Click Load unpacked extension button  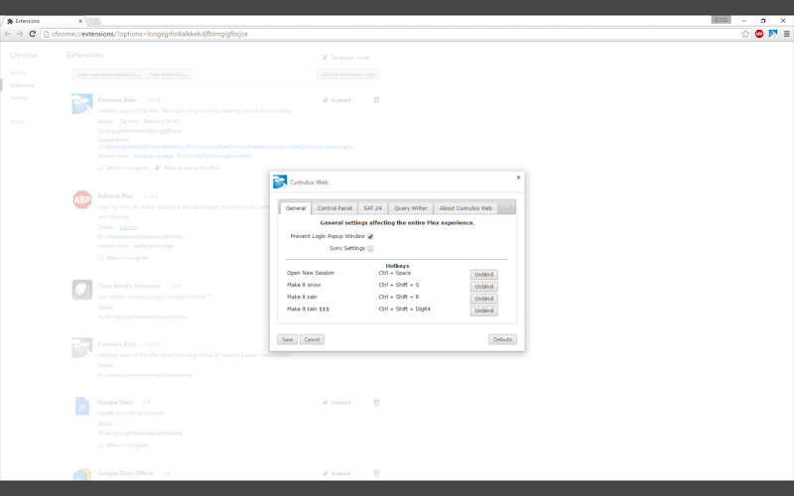point(107,74)
